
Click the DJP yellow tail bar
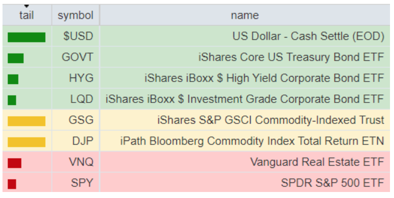coord(27,142)
